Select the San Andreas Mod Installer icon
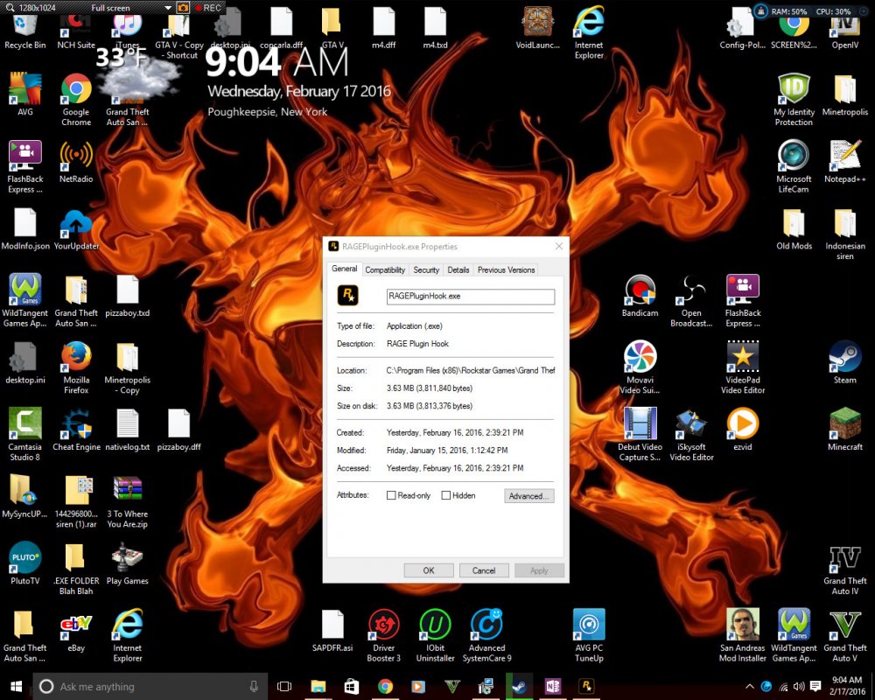875x700 pixels. tap(743, 636)
